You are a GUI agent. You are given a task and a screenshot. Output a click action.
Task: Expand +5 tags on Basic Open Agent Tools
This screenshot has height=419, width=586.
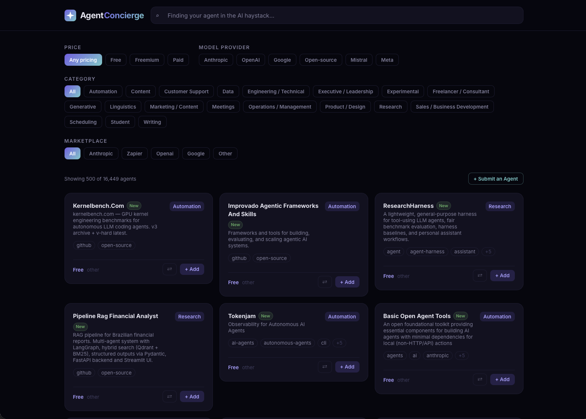pos(462,356)
